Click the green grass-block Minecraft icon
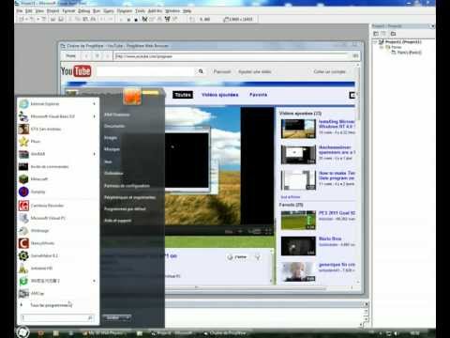Image resolution: width=450 pixels, height=338 pixels. 23,179
